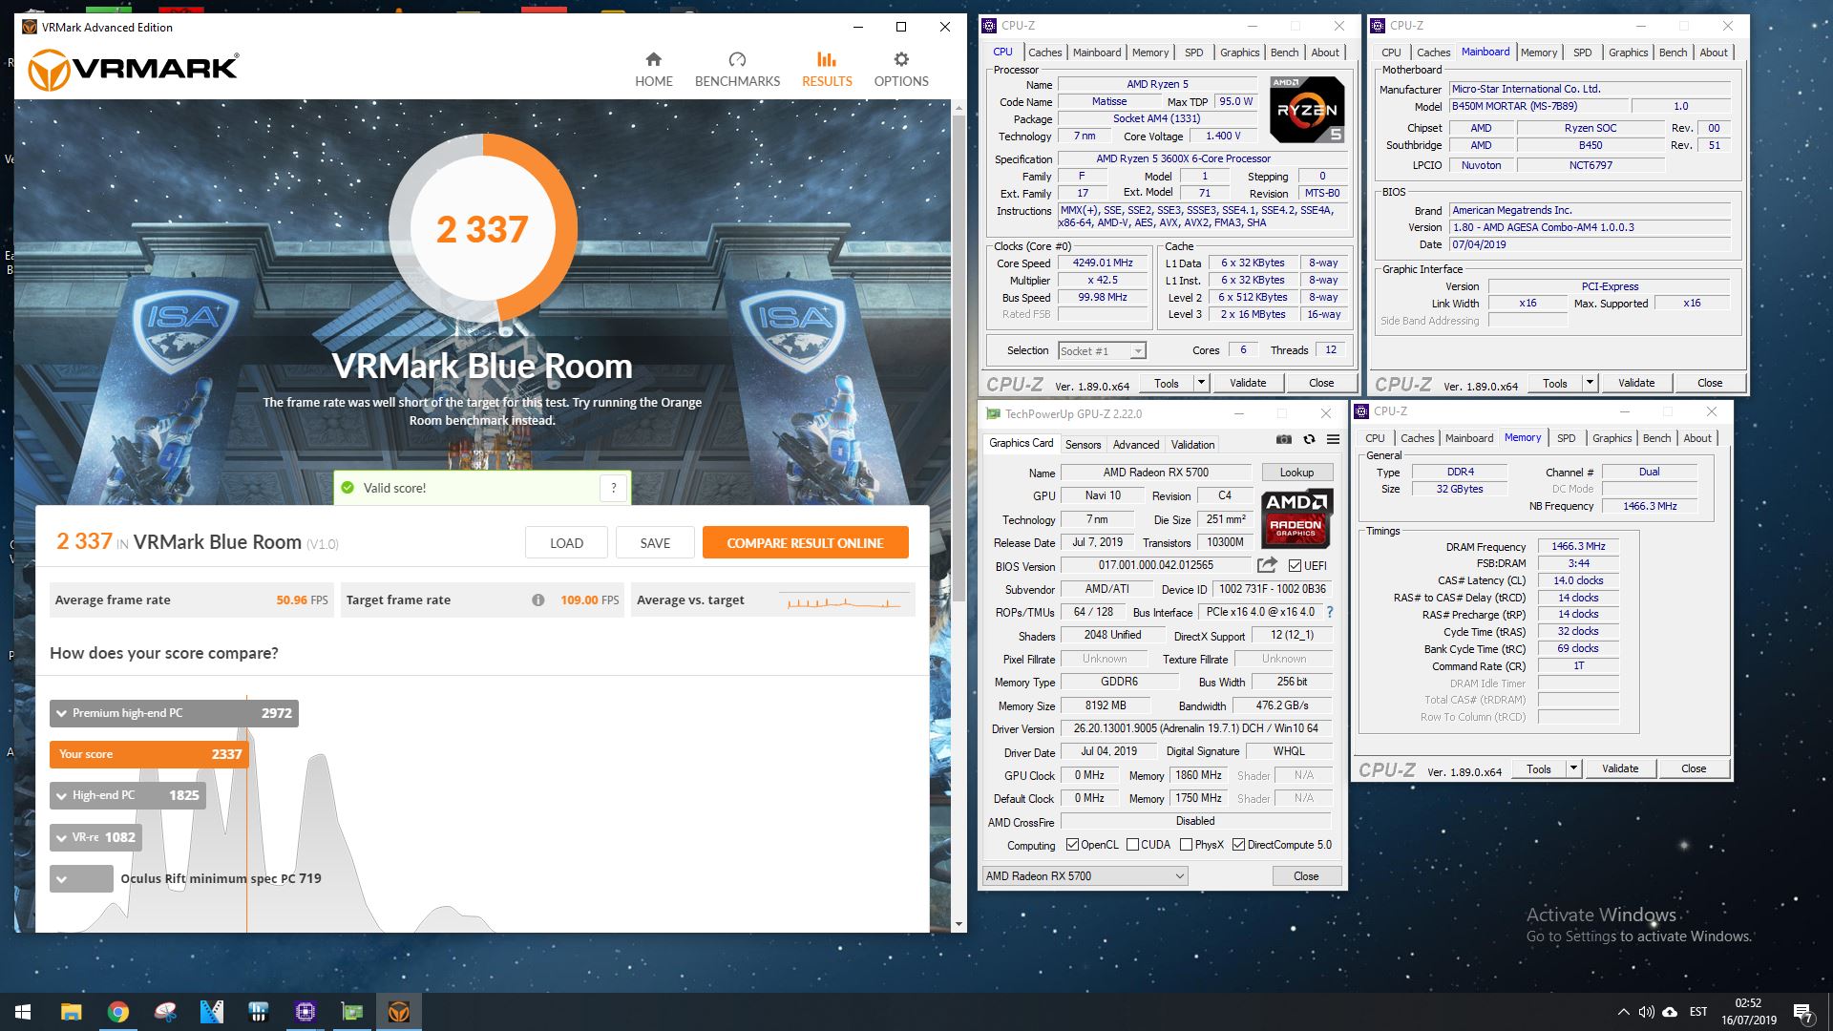The height and width of the screenshot is (1031, 1833).
Task: Switch to SPD tab in Mainboard CPU-Z window
Action: [x=1583, y=53]
